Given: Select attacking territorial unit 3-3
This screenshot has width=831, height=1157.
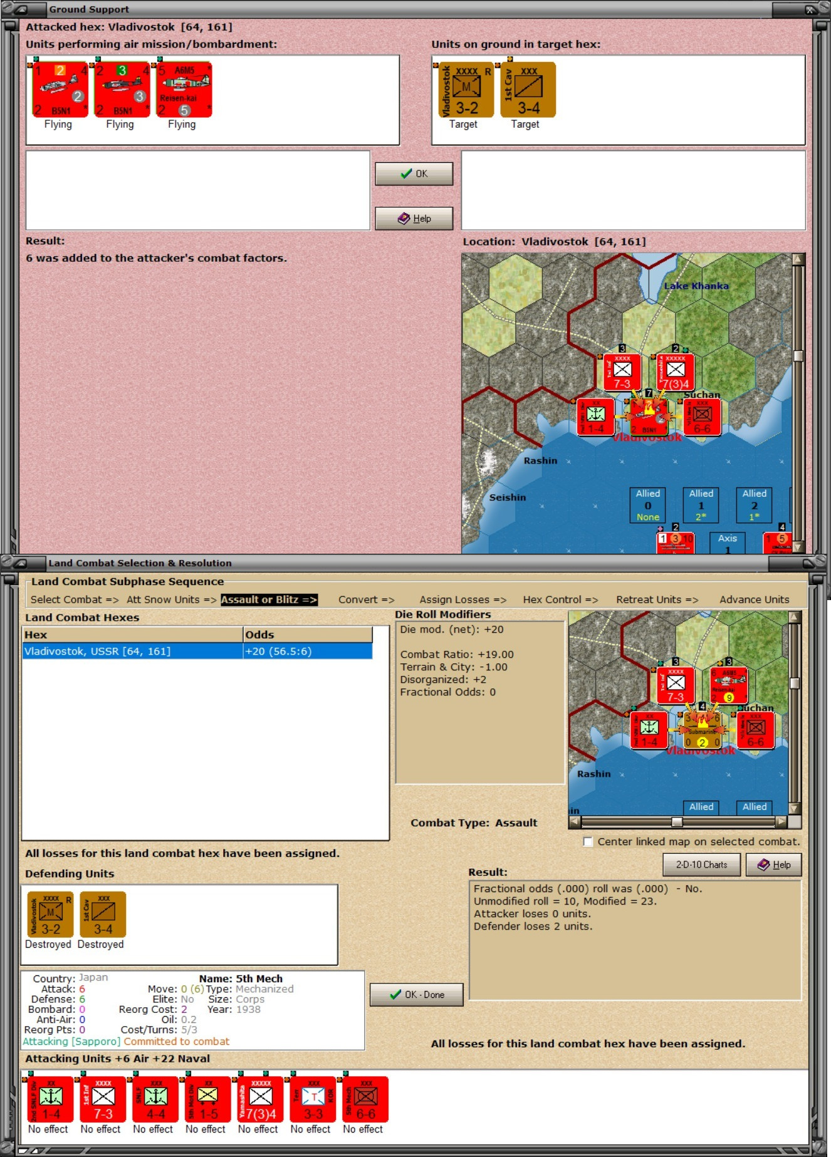Looking at the screenshot, I should click(313, 1100).
